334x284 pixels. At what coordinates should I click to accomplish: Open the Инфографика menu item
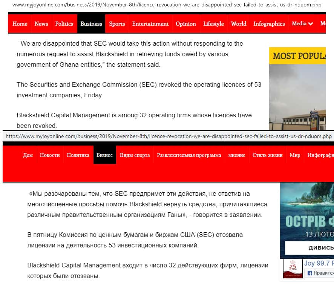point(320,155)
